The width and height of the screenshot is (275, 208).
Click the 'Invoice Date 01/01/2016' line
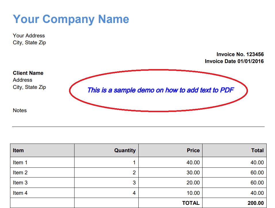[x=234, y=61]
